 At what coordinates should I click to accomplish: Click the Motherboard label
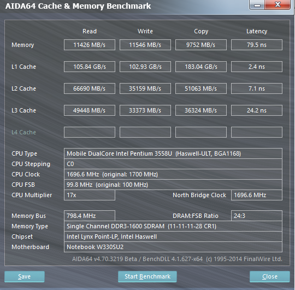pyautogui.click(x=30, y=247)
